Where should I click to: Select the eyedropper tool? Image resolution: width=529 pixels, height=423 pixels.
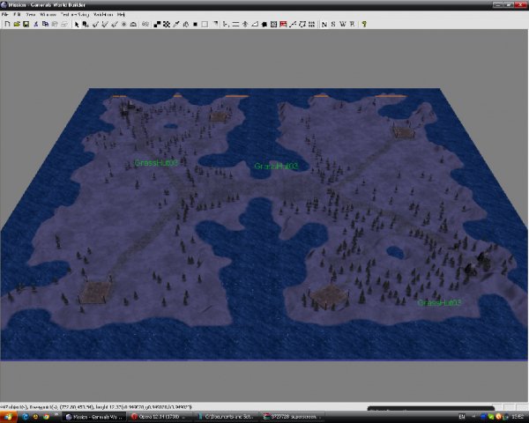coord(176,24)
